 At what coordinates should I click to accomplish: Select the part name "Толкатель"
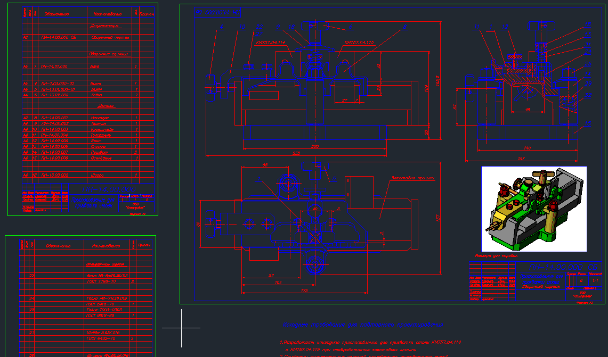point(100,135)
